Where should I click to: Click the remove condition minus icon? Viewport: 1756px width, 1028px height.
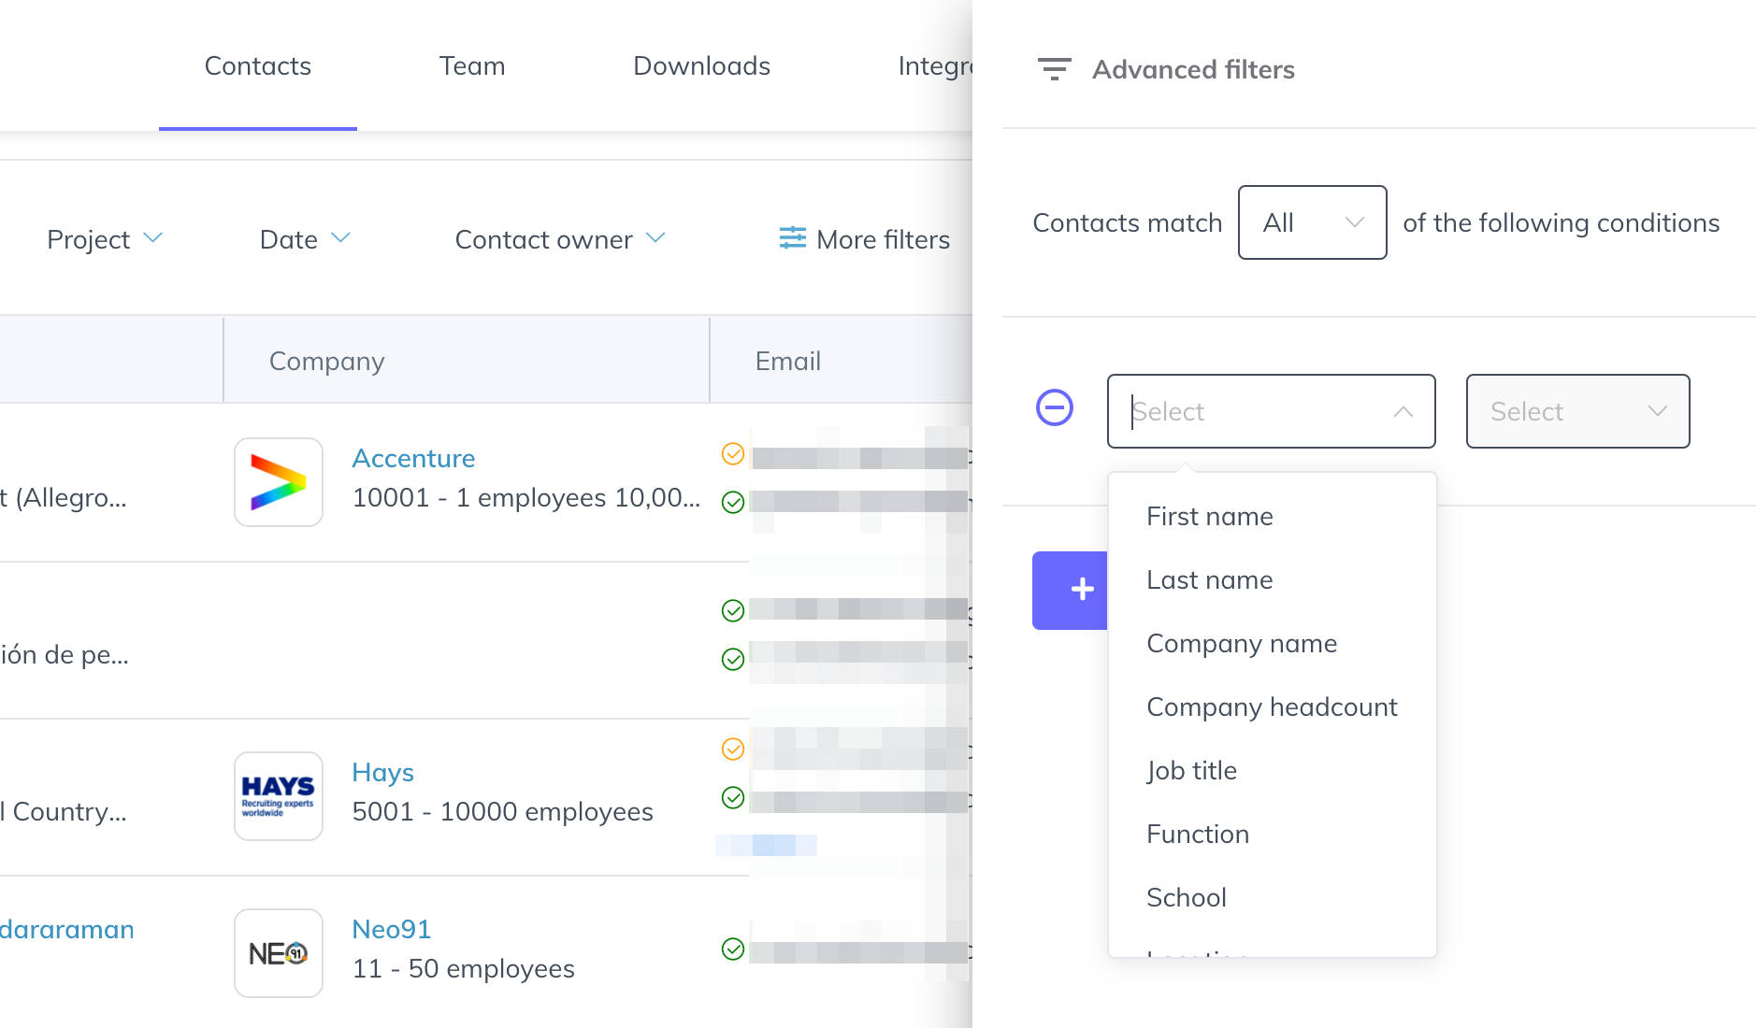[1054, 408]
